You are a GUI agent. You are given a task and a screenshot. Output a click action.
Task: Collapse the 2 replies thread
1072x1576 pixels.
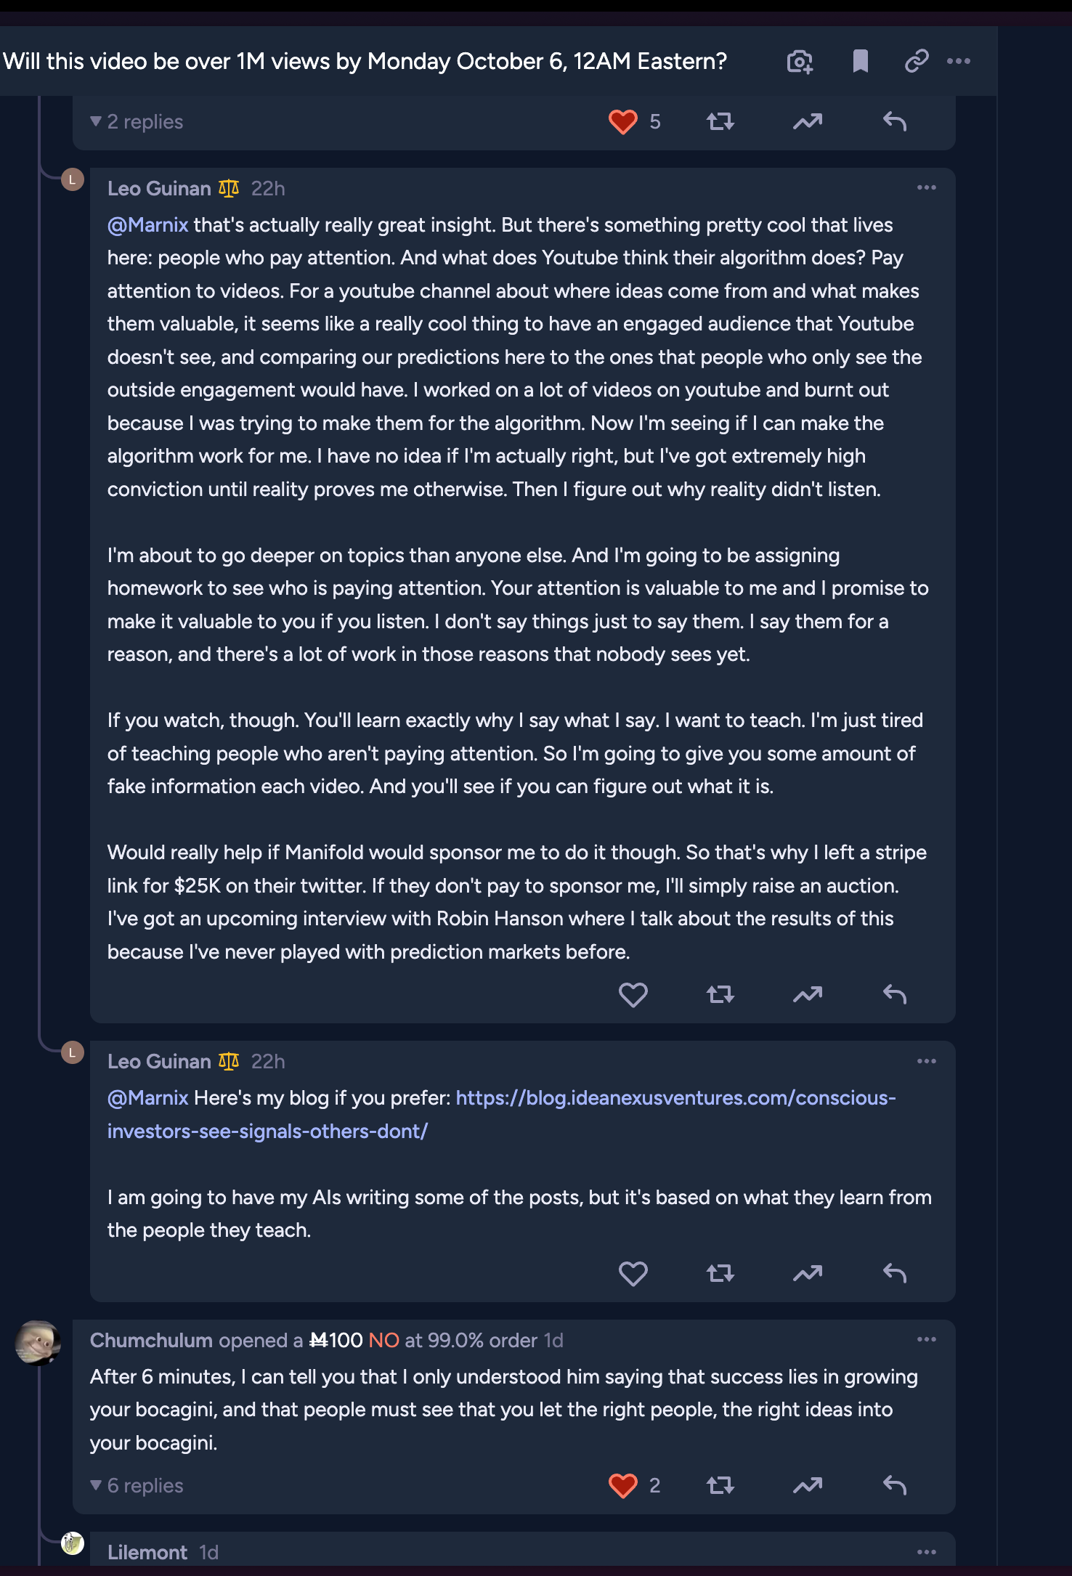137,122
